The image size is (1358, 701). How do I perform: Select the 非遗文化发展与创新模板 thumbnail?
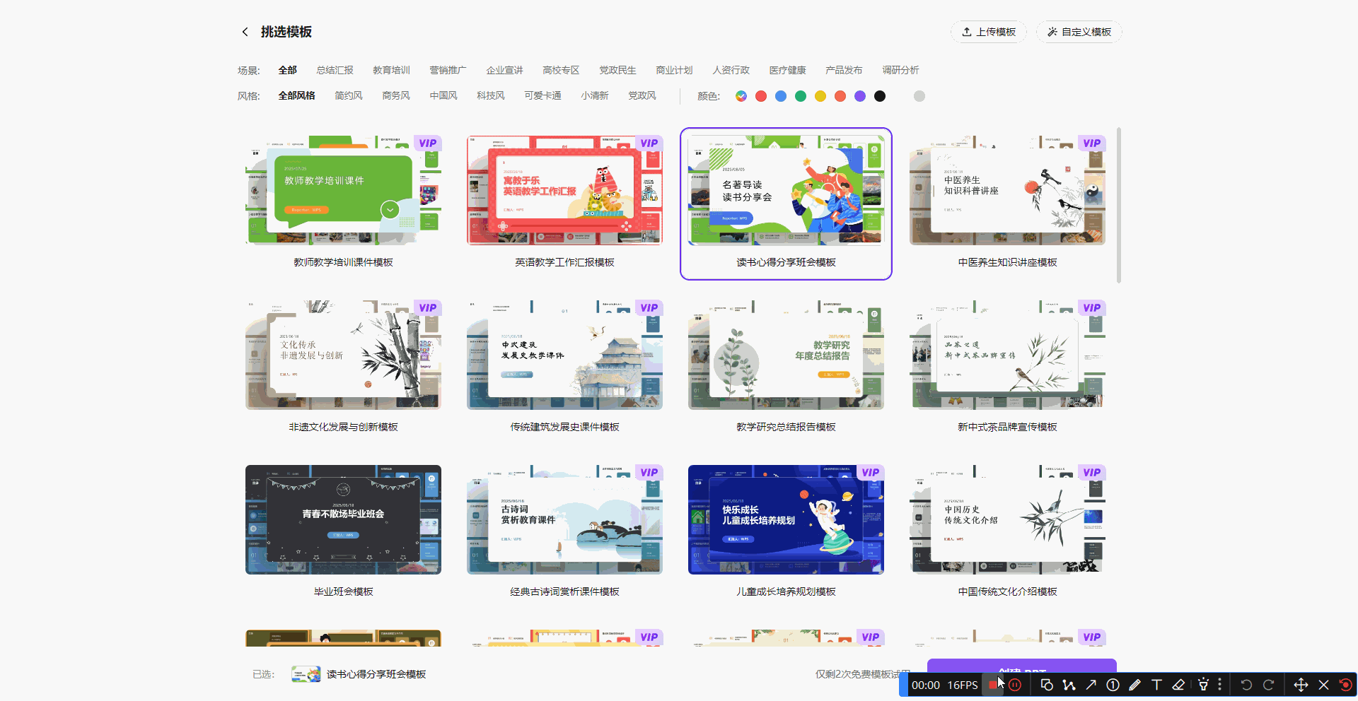343,355
